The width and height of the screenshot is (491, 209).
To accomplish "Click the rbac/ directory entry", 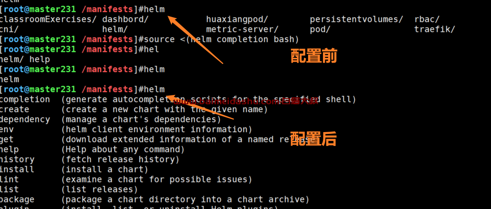I will point(427,19).
